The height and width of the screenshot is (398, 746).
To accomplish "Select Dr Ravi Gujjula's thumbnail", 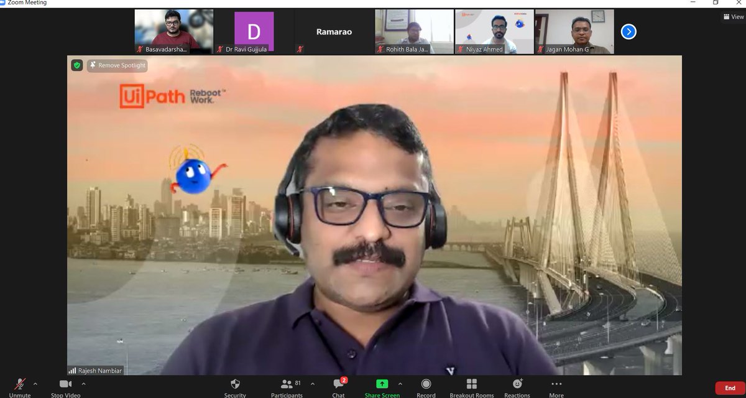I will coord(254,32).
